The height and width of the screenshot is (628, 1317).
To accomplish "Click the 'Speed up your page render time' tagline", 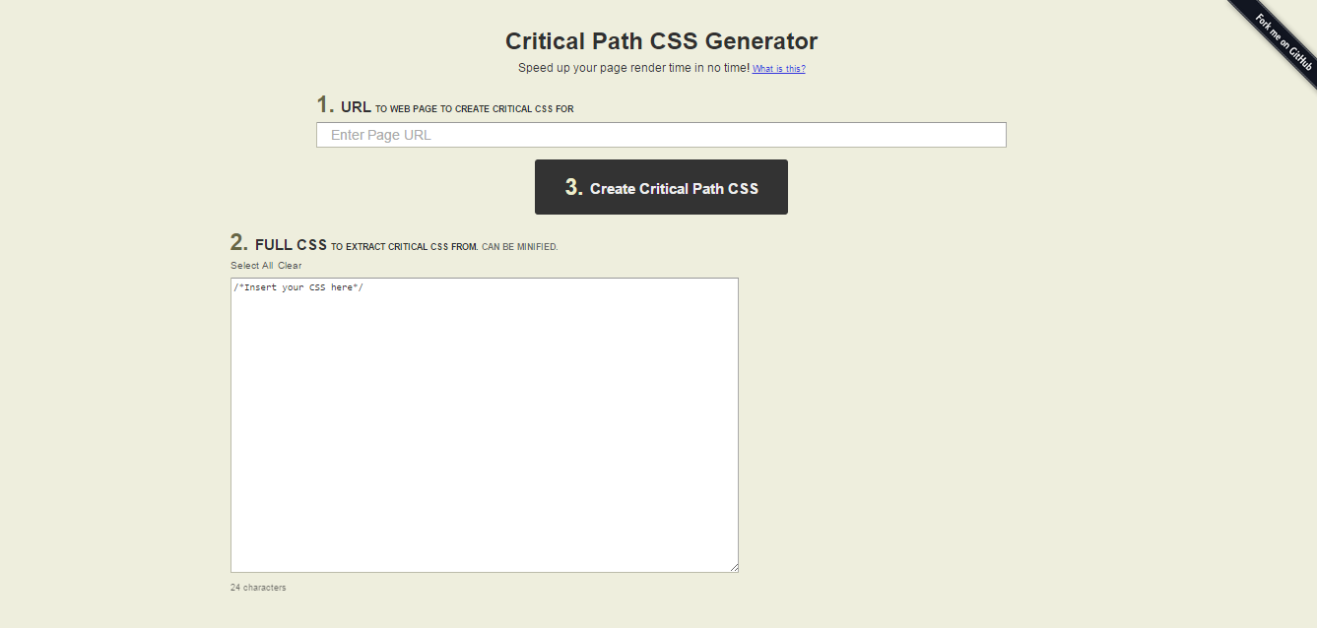I will pyautogui.click(x=633, y=68).
